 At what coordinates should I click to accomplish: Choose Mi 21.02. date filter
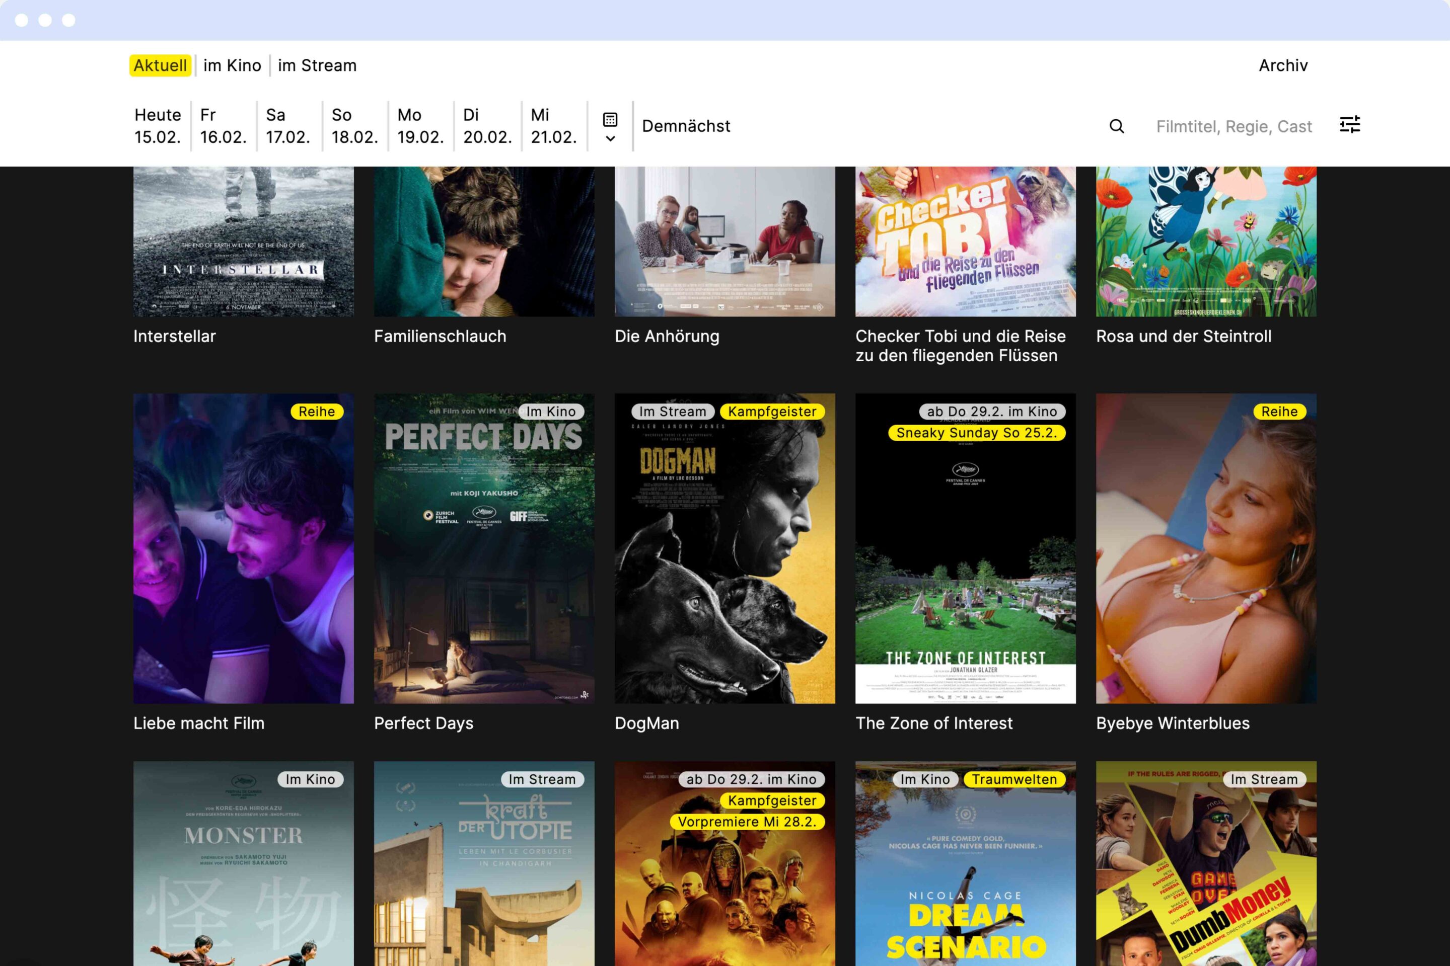[553, 126]
